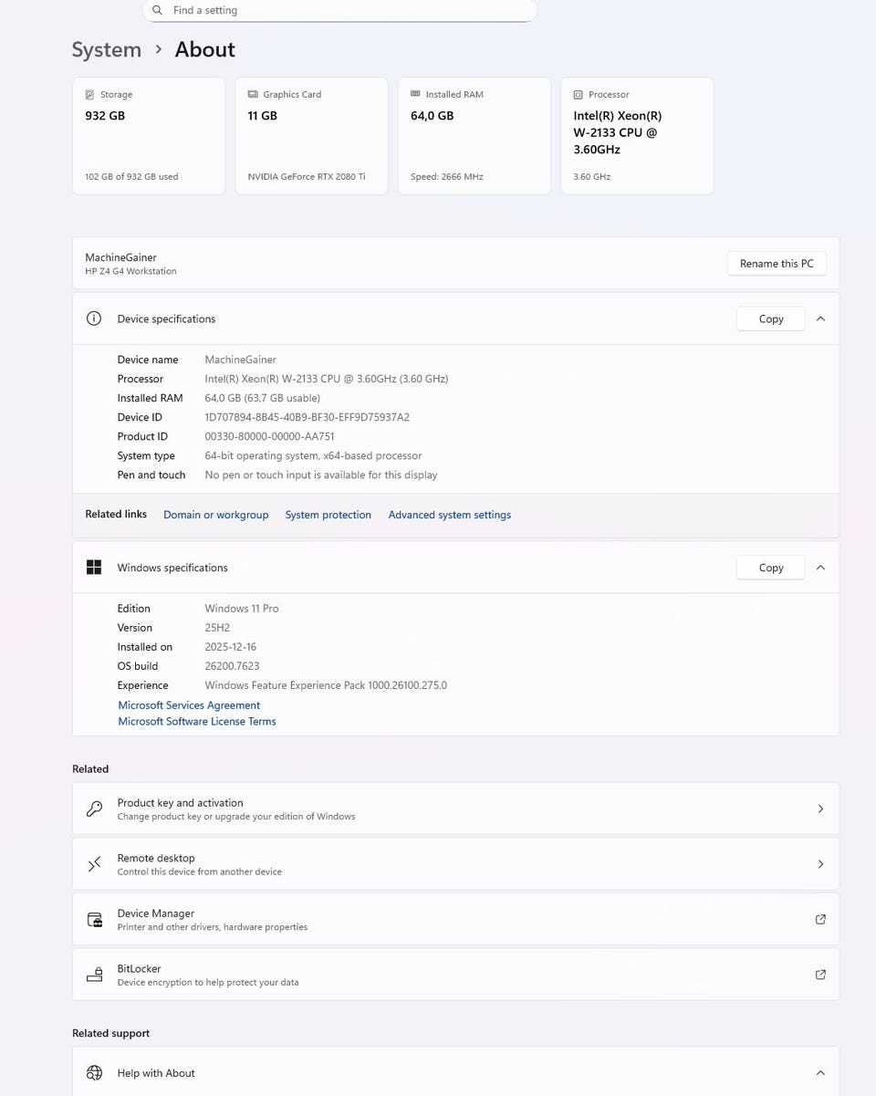Click the Graphics Card icon
The height and width of the screenshot is (1096, 876).
coord(253,95)
